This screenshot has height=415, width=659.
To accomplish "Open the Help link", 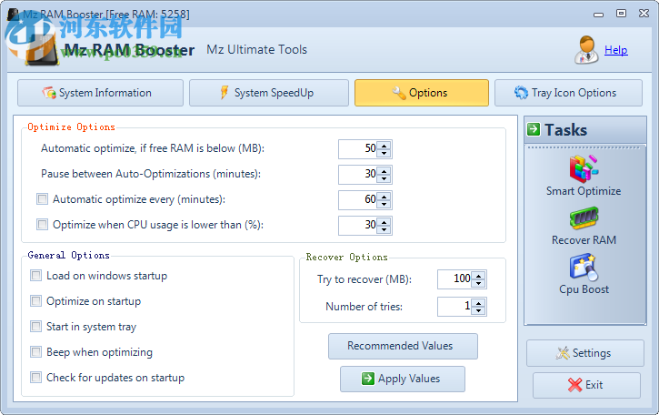I will [615, 50].
